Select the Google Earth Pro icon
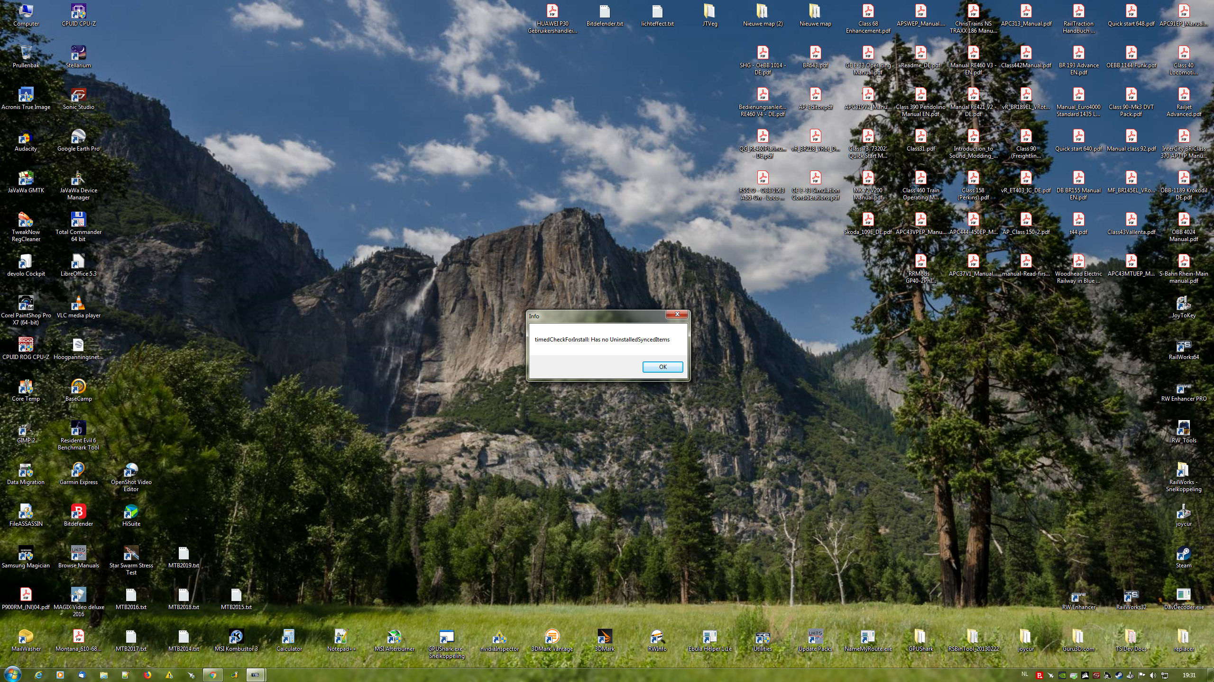Screen dimensions: 1214x682 coord(78,137)
